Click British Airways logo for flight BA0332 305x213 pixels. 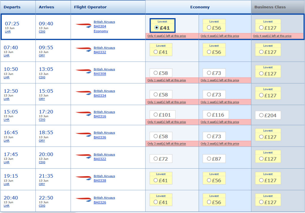(x=83, y=49)
